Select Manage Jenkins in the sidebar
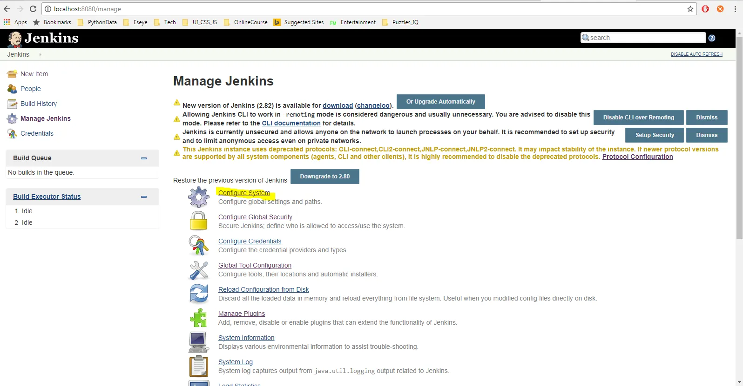743x386 pixels. pos(46,118)
